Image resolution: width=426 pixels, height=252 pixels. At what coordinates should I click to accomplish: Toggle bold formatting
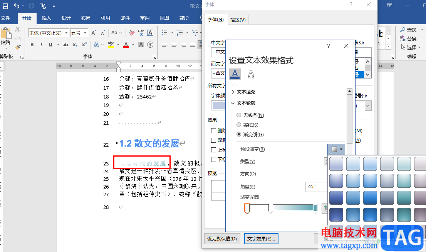coord(32,45)
